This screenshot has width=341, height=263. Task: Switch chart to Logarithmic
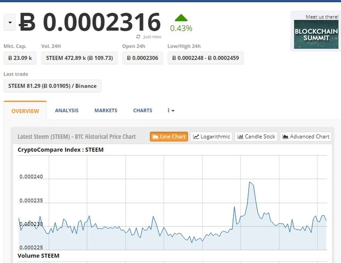click(x=212, y=136)
